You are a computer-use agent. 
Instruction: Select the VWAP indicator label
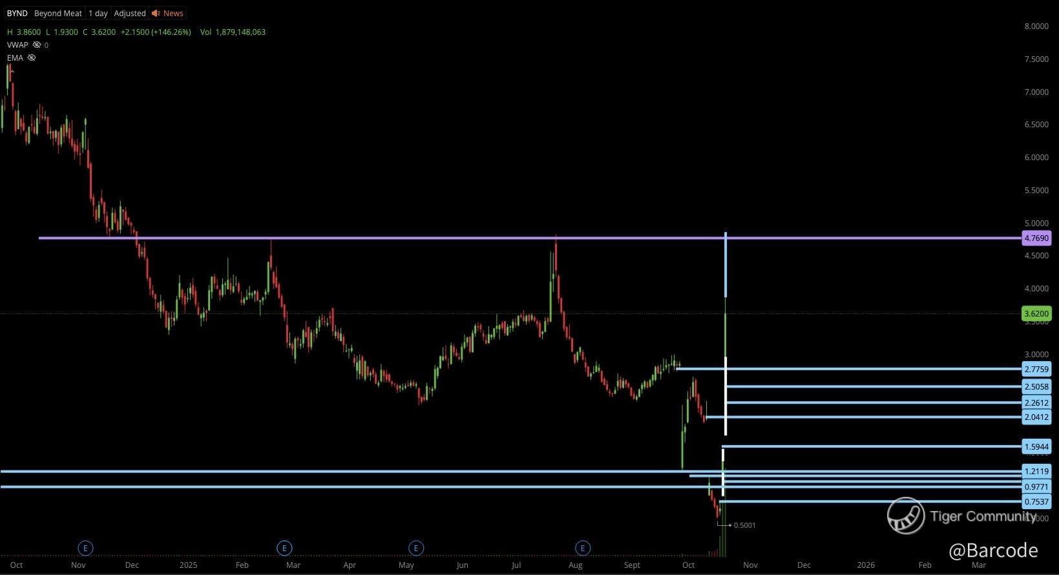coord(17,45)
